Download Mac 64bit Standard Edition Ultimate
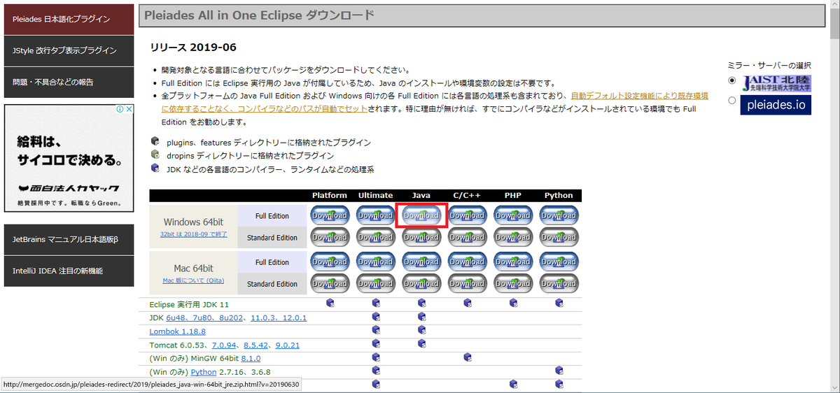The height and width of the screenshot is (393, 840). pyautogui.click(x=376, y=284)
